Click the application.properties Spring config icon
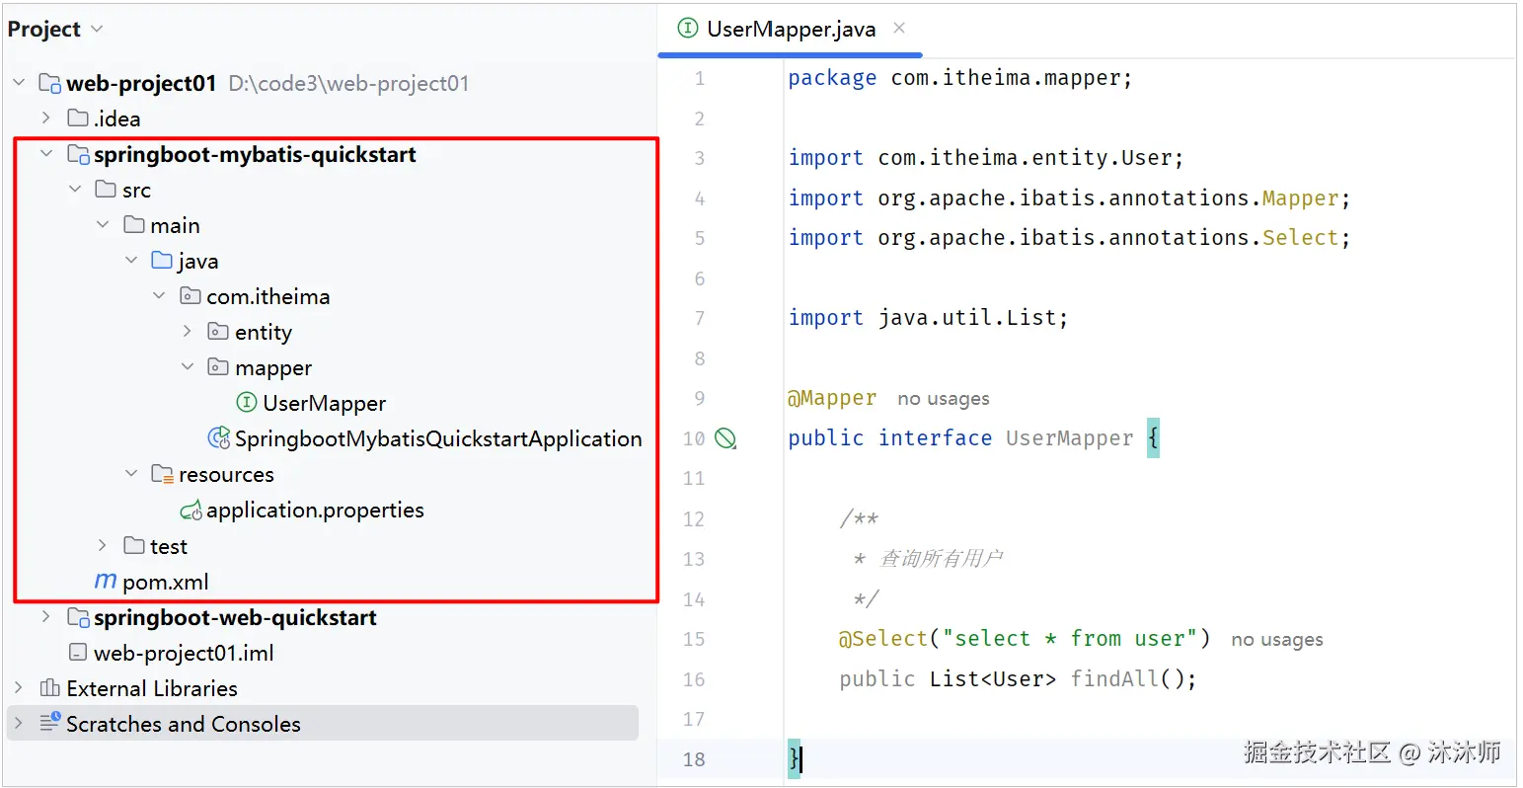This screenshot has width=1523, height=788. point(190,511)
